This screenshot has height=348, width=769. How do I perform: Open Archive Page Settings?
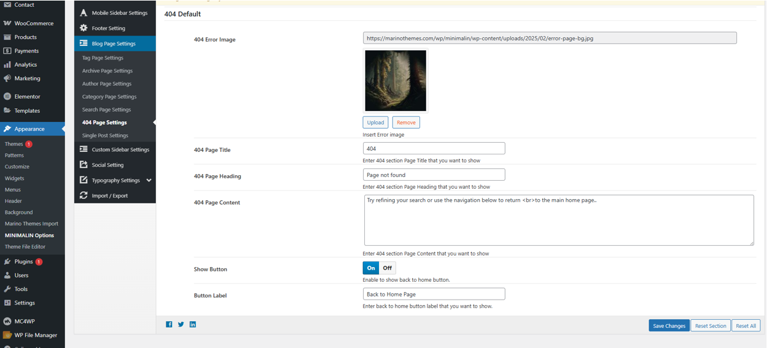107,70
